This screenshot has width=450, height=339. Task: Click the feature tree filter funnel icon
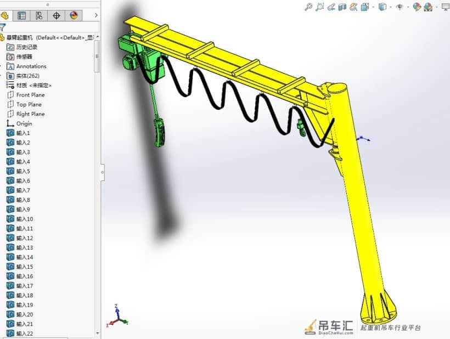[x=3, y=27]
